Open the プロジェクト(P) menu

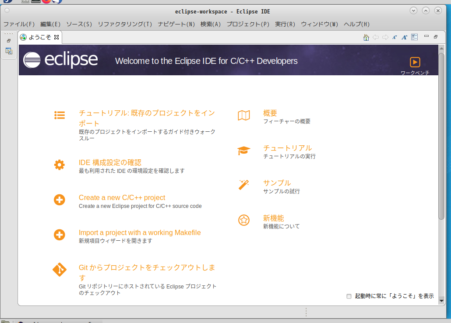click(248, 24)
